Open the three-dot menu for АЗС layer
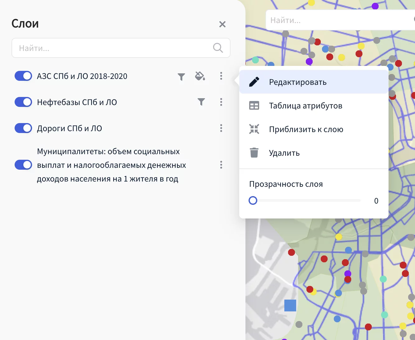 [221, 76]
